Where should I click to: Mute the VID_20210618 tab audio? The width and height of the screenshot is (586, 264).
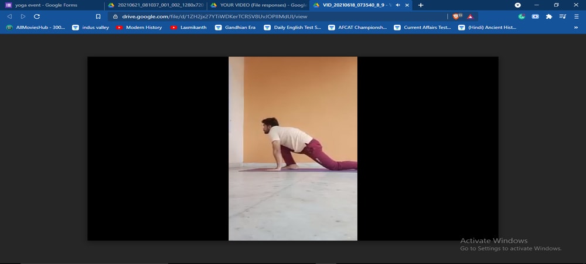coord(398,5)
